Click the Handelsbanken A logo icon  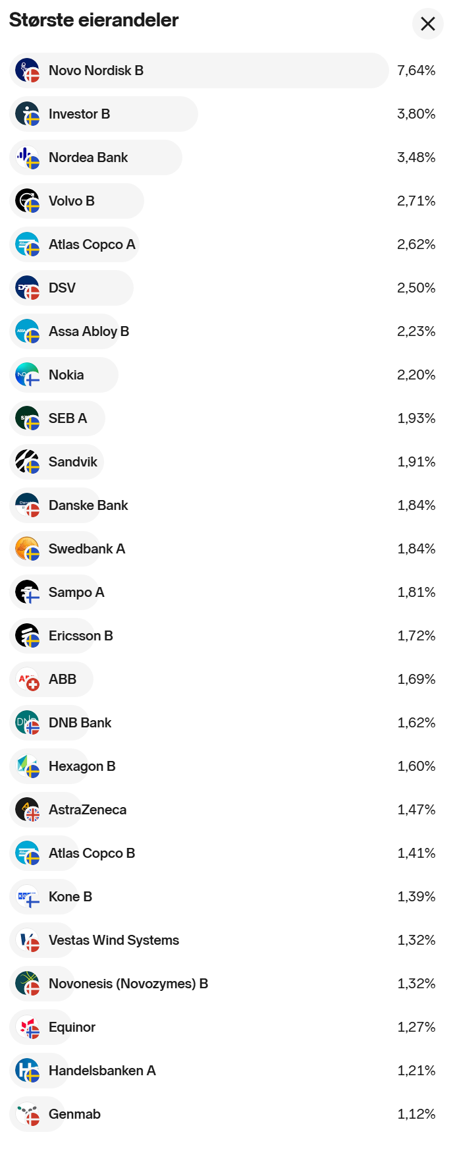[x=27, y=1071]
